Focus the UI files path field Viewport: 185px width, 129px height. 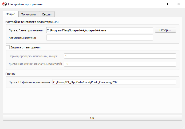click(114, 82)
